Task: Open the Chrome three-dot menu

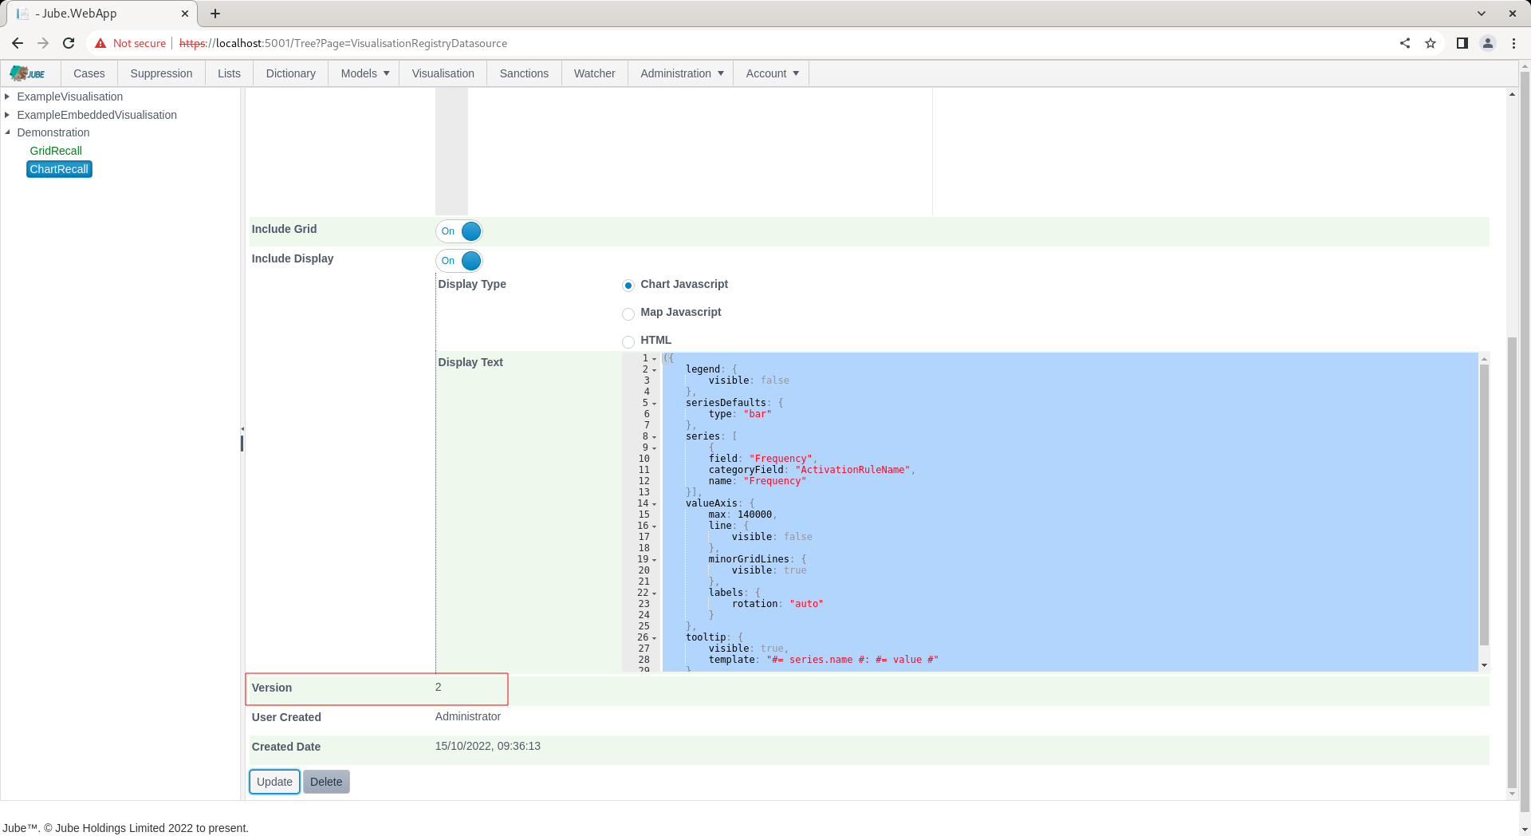Action: click(1513, 43)
